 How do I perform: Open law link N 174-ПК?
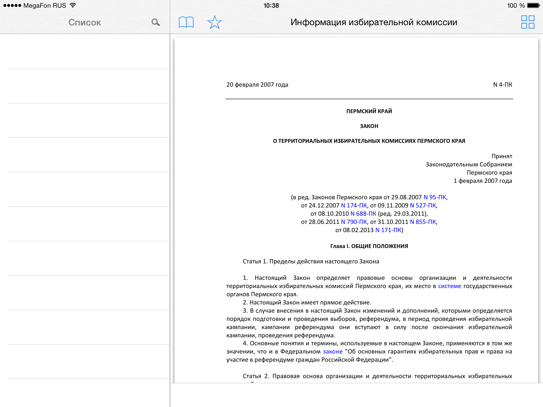click(354, 205)
